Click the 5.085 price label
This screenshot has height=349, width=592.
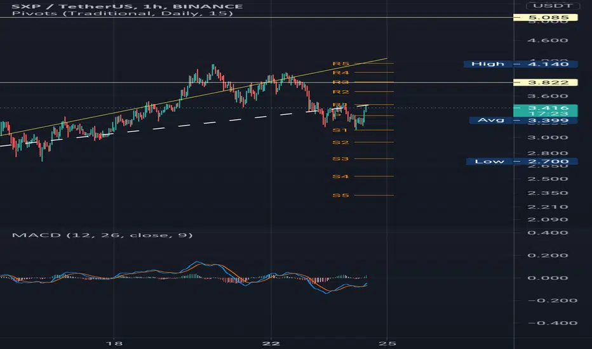pos(545,17)
